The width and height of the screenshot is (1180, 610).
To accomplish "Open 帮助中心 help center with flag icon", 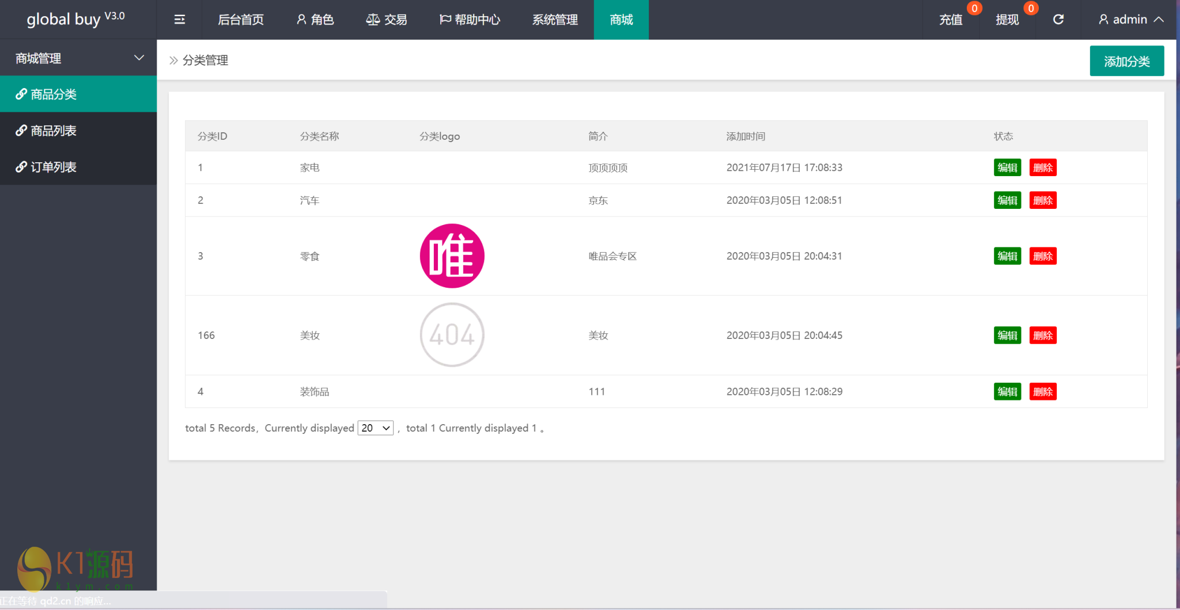I will click(470, 20).
